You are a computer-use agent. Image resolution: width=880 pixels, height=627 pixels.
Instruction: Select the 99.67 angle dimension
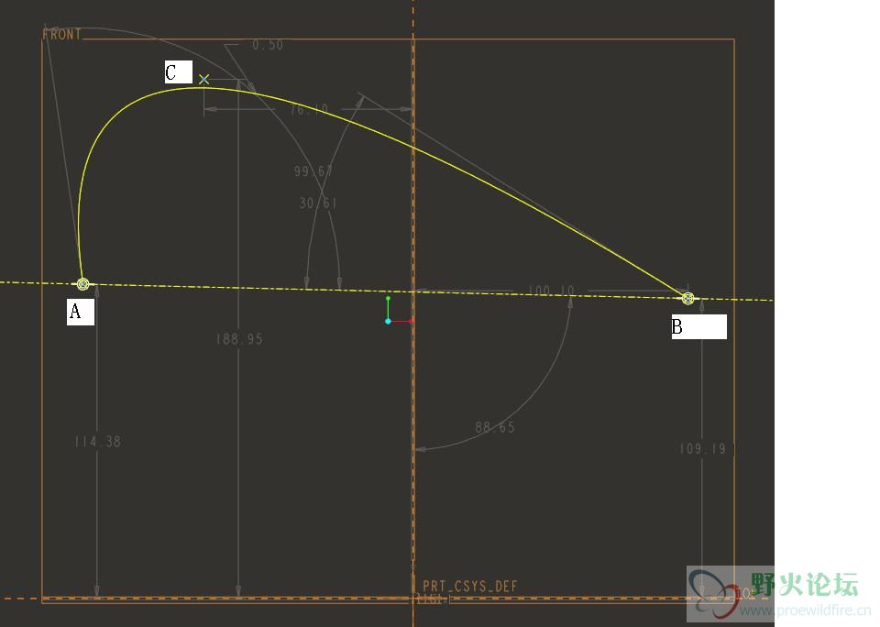tap(313, 170)
